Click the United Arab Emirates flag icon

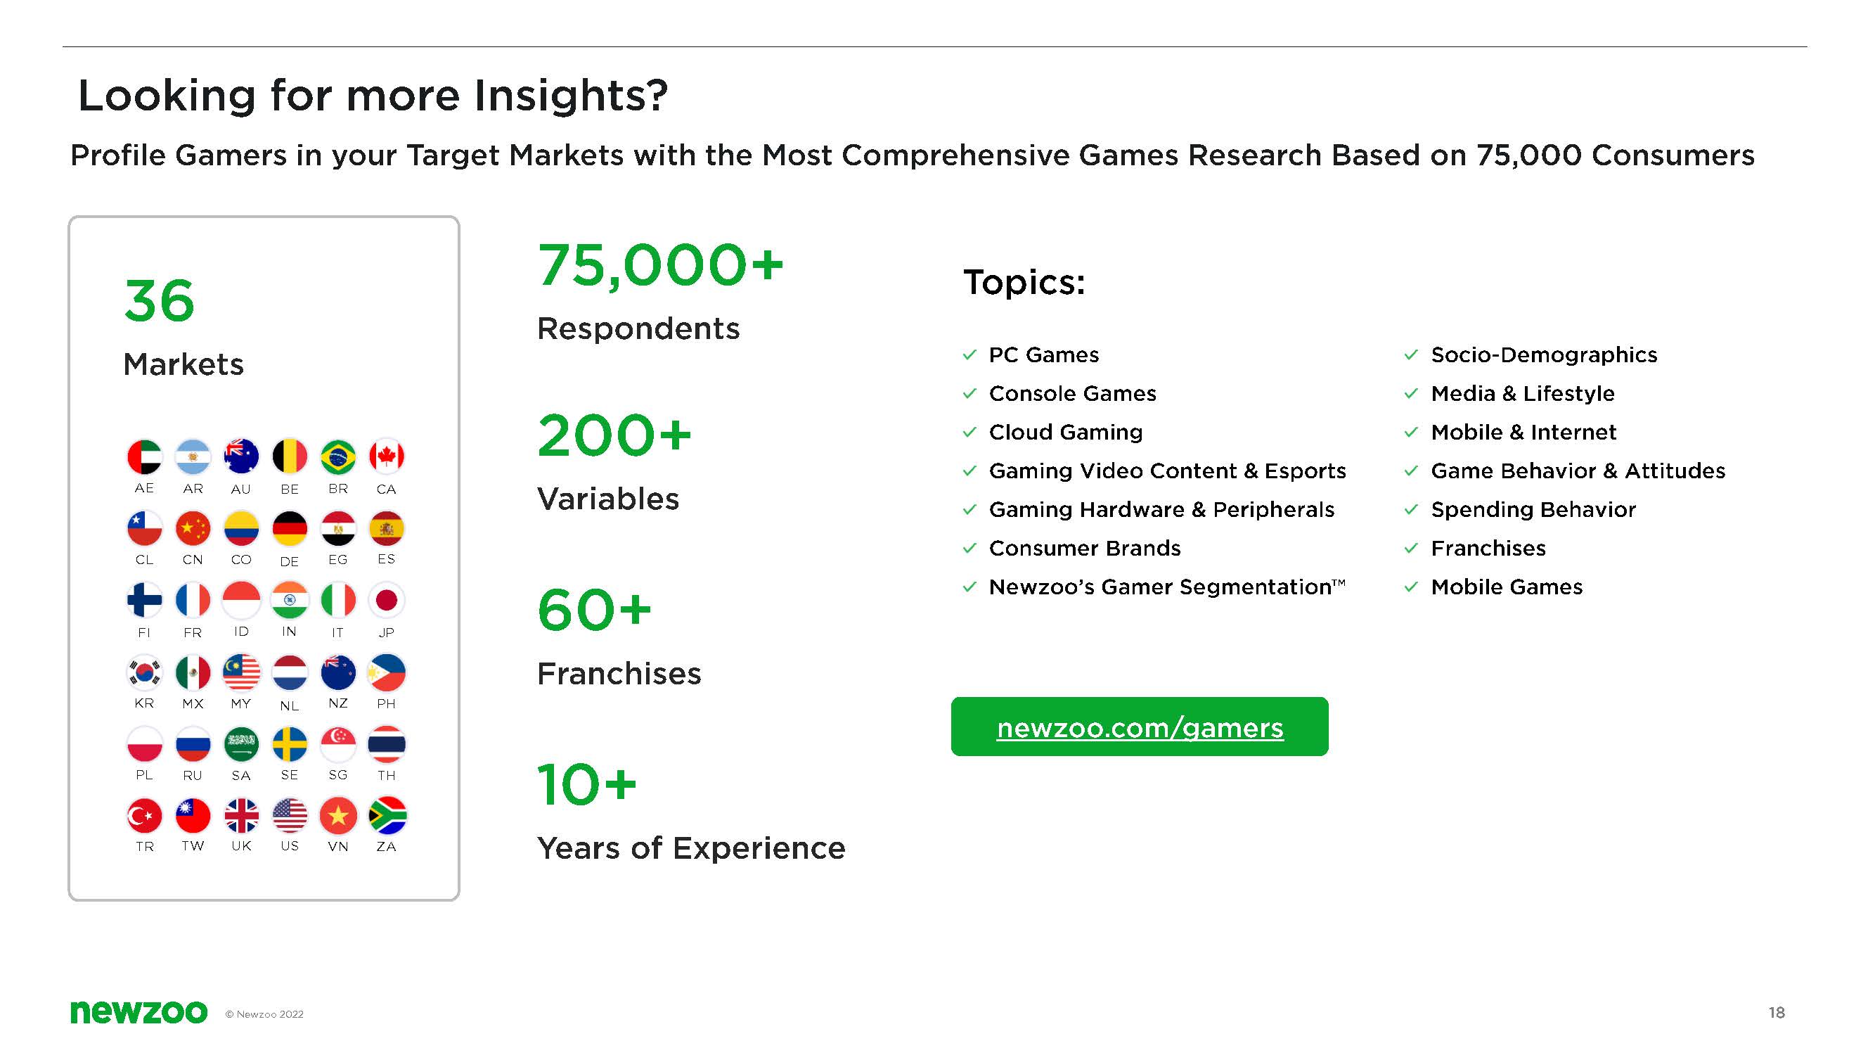(x=144, y=456)
